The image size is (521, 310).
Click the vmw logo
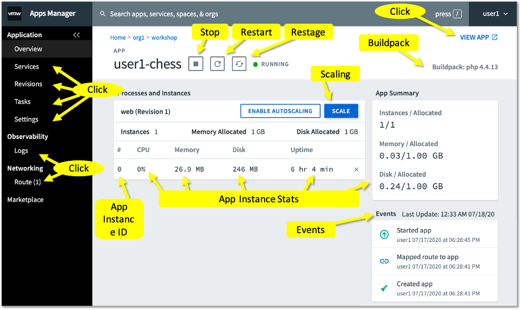pyautogui.click(x=14, y=14)
